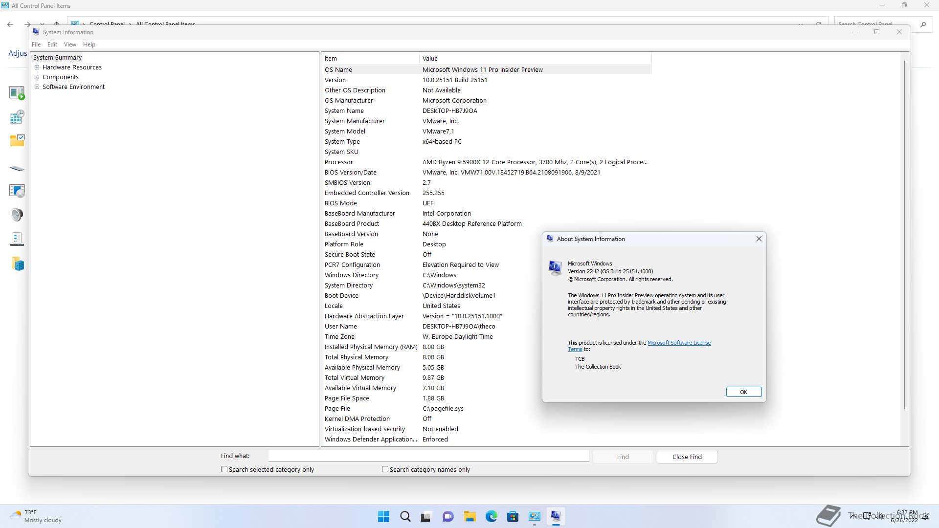Click the details pane vertical scrollbar
Screen dimensions: 939x528
pyautogui.click(x=904, y=235)
